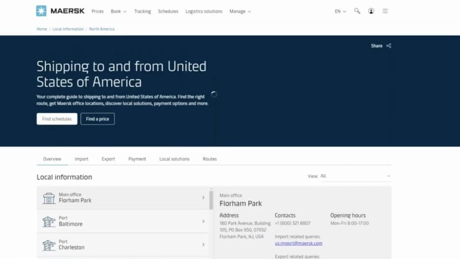Viewport: 460px width, 259px height.
Task: Switch to the Local solutions tab
Action: pyautogui.click(x=174, y=159)
